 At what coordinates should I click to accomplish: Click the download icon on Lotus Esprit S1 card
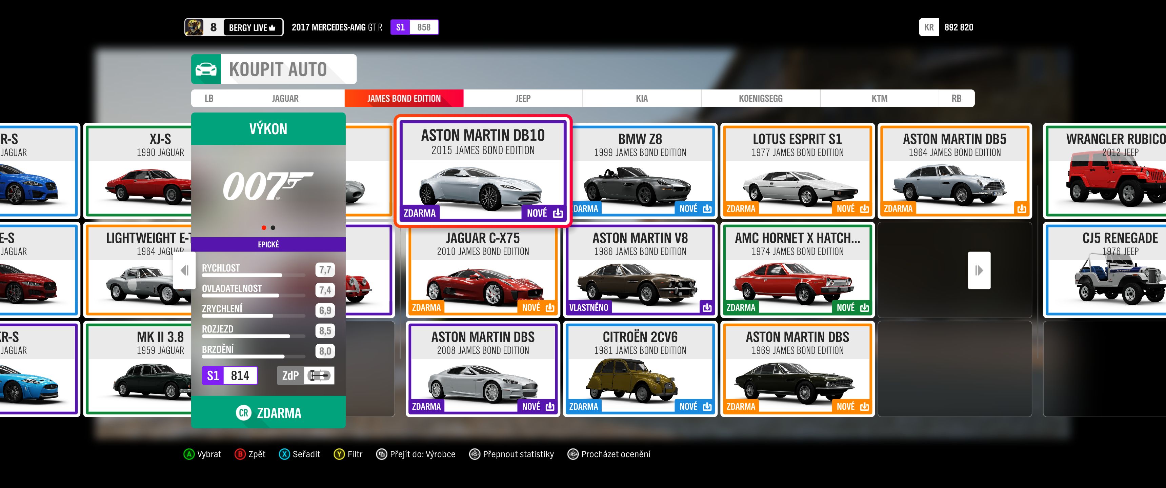click(865, 209)
